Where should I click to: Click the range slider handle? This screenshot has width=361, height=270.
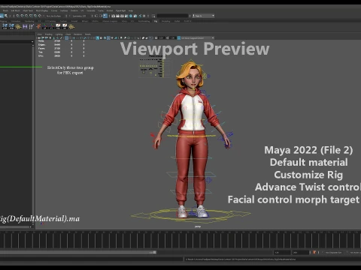(155, 253)
